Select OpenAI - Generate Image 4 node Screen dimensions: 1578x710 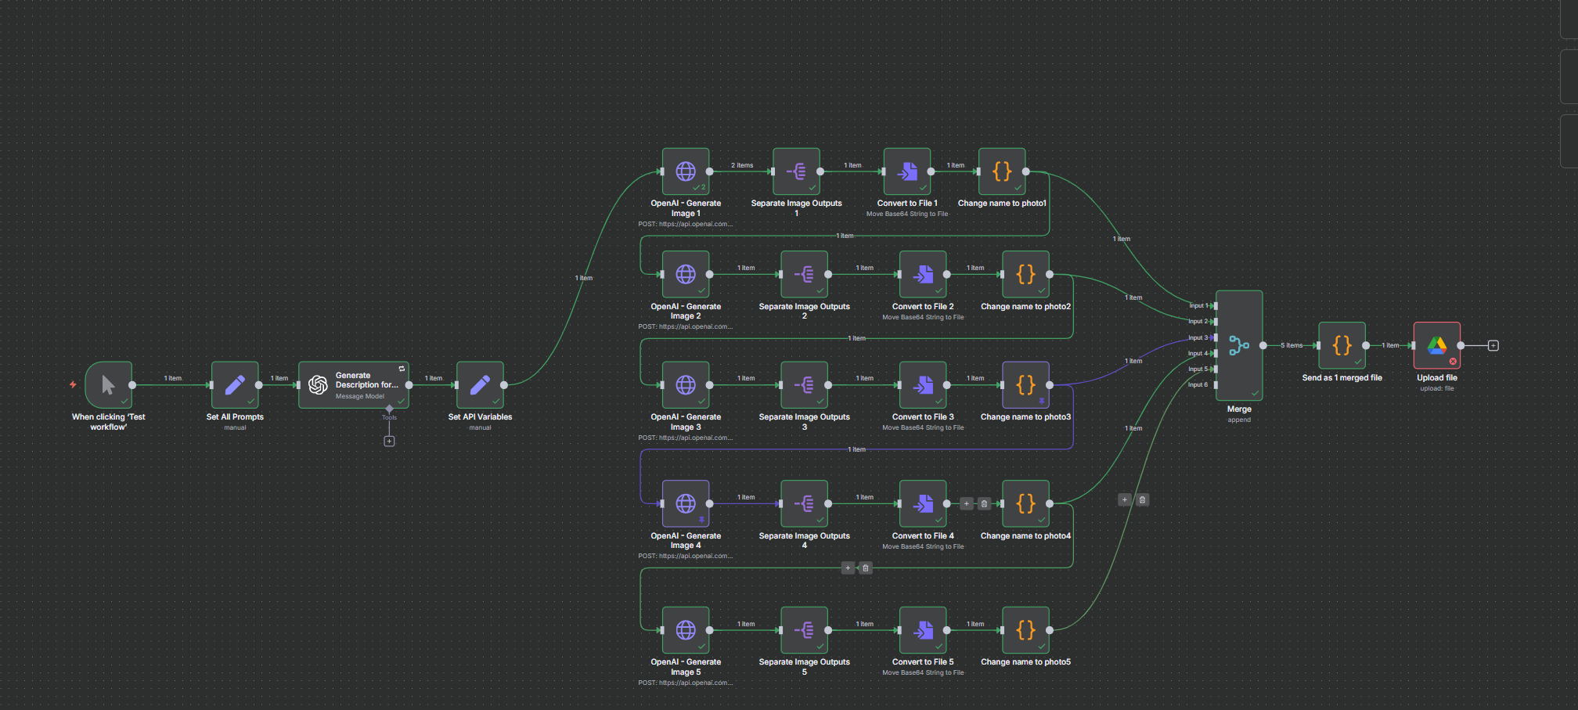point(686,503)
